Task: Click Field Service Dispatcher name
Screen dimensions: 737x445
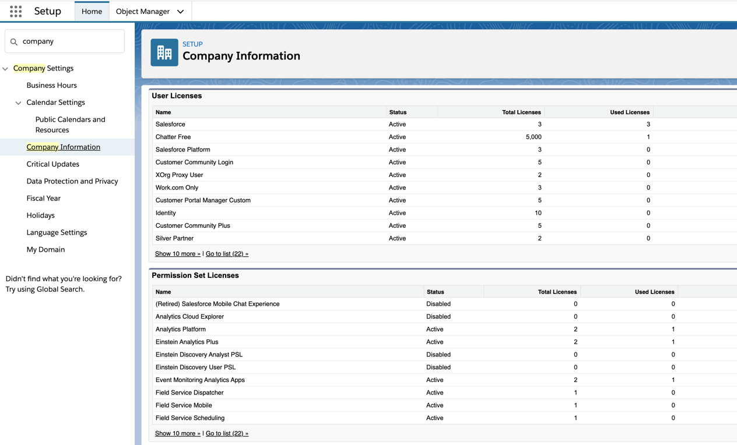Action: [189, 393]
